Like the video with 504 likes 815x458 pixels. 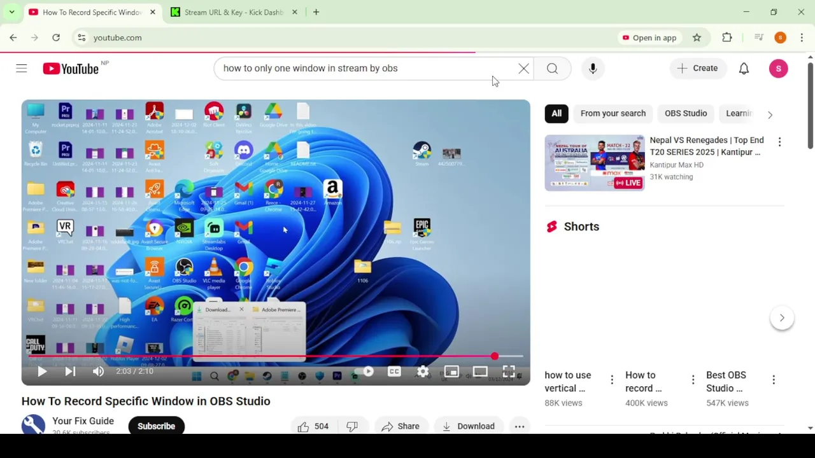point(313,426)
